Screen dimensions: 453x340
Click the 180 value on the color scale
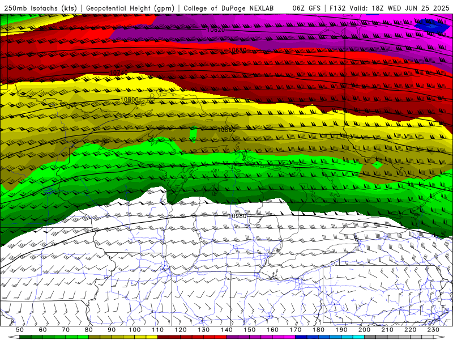(318, 330)
